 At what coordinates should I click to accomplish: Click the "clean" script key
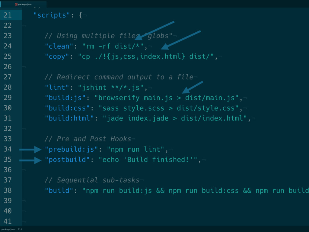pos(59,46)
